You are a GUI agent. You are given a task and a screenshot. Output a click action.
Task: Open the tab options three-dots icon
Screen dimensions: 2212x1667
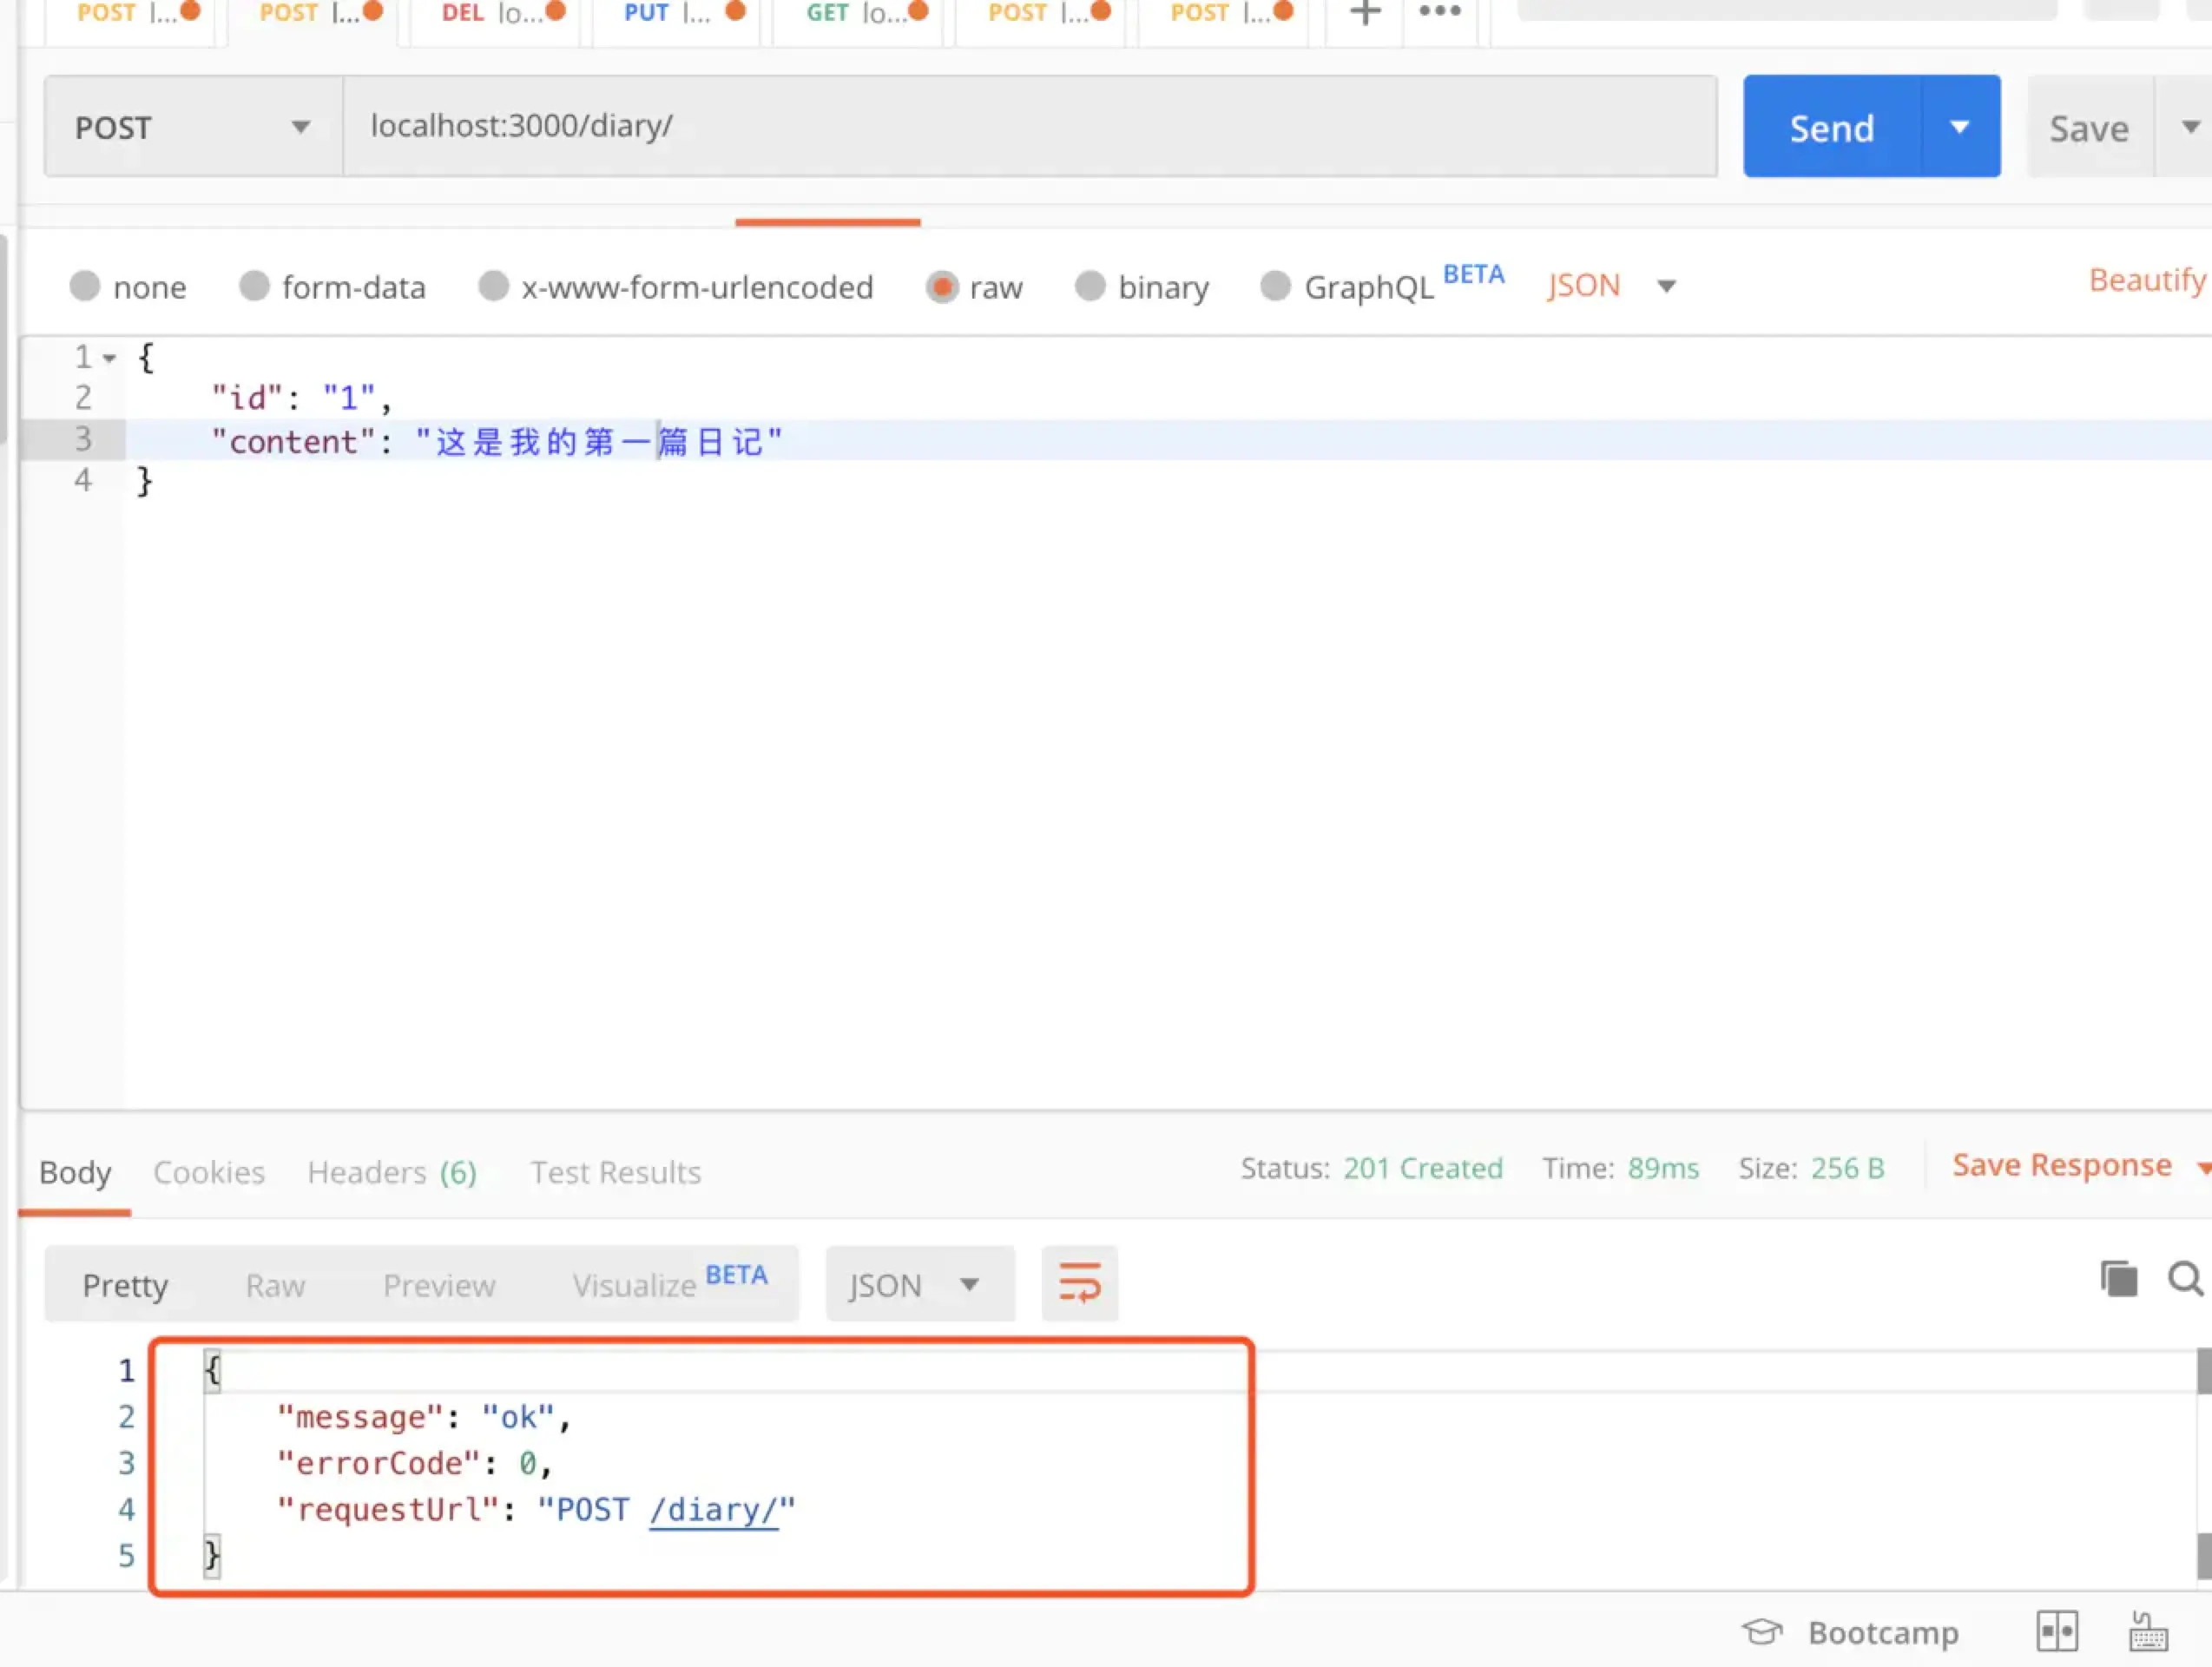pyautogui.click(x=1439, y=12)
